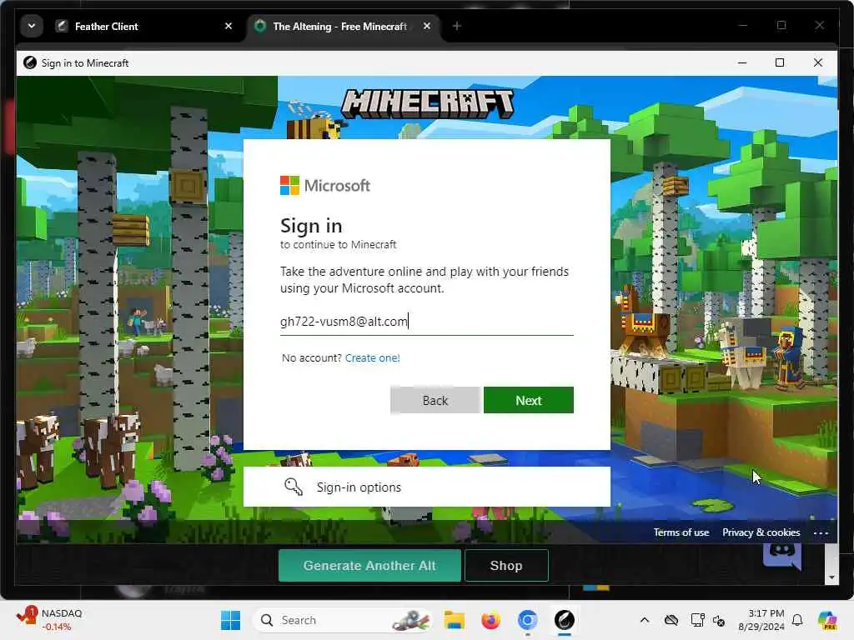The image size is (854, 640).
Task: Close the Sign in to Minecraft window
Action: point(817,62)
